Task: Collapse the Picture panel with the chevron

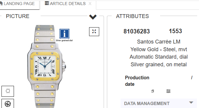Action: 93,17
